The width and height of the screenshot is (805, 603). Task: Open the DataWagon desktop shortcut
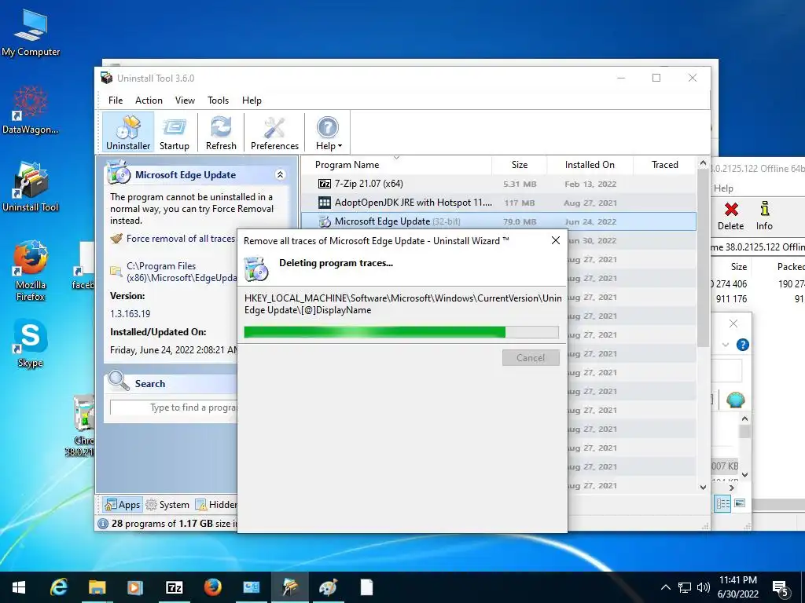(x=31, y=110)
